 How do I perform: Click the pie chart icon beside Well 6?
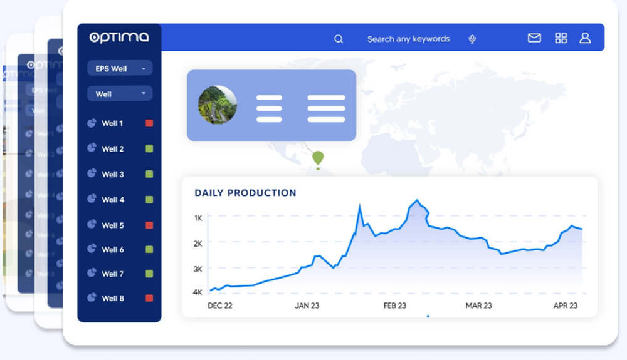click(x=92, y=249)
